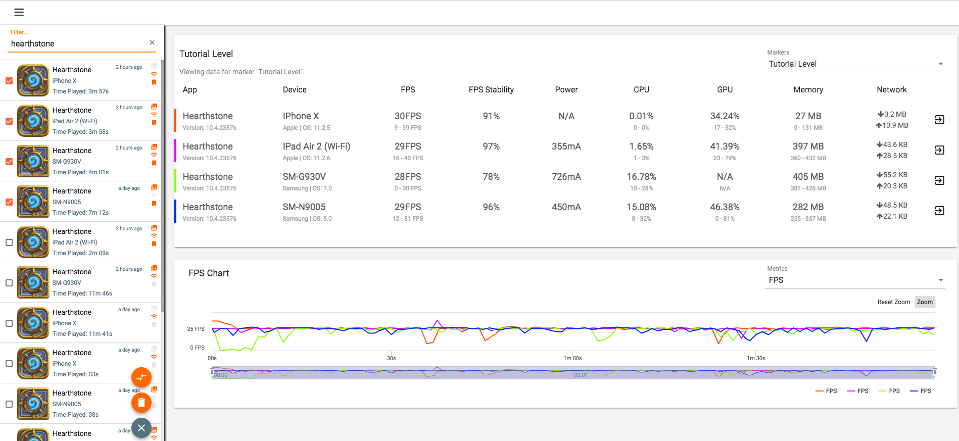
Task: Click screenshots icon on iPad Air 2 2m 09s session
Action: [154, 228]
